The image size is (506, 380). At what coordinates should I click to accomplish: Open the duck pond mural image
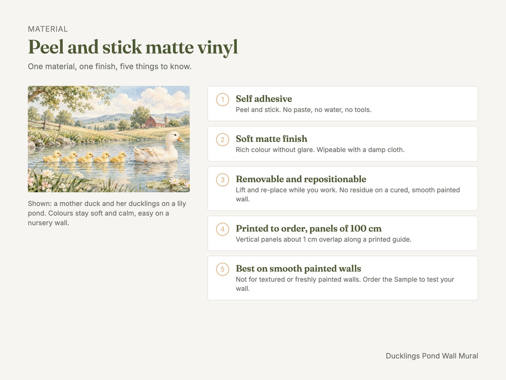click(109, 139)
